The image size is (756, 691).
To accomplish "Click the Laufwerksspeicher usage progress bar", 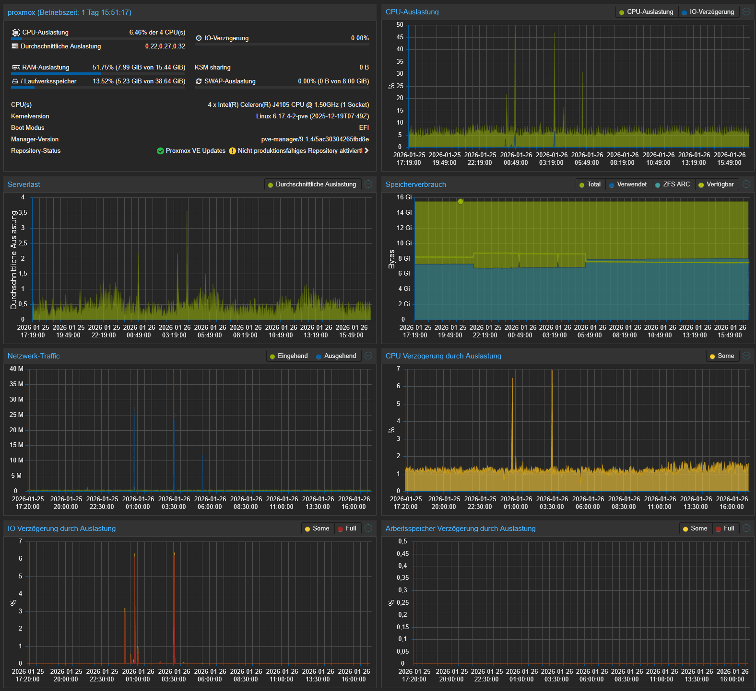I will coord(98,88).
